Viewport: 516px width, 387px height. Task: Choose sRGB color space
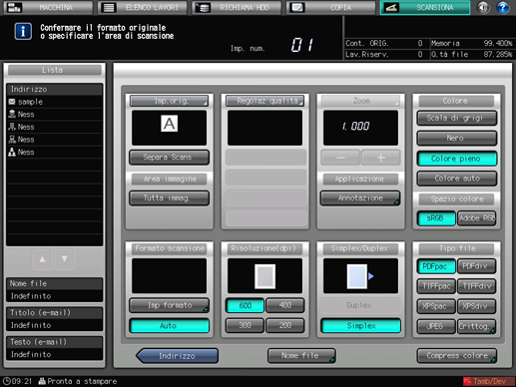(436, 218)
